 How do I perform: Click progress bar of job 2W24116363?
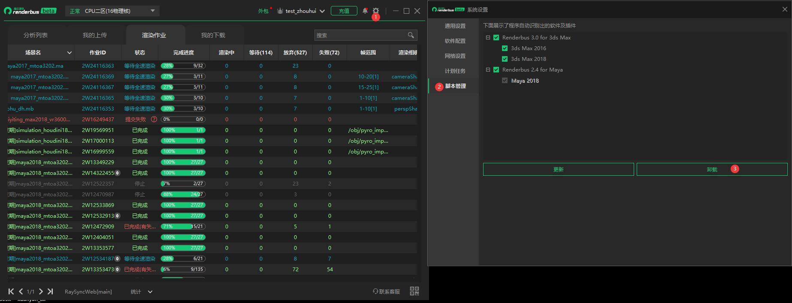coord(183,66)
